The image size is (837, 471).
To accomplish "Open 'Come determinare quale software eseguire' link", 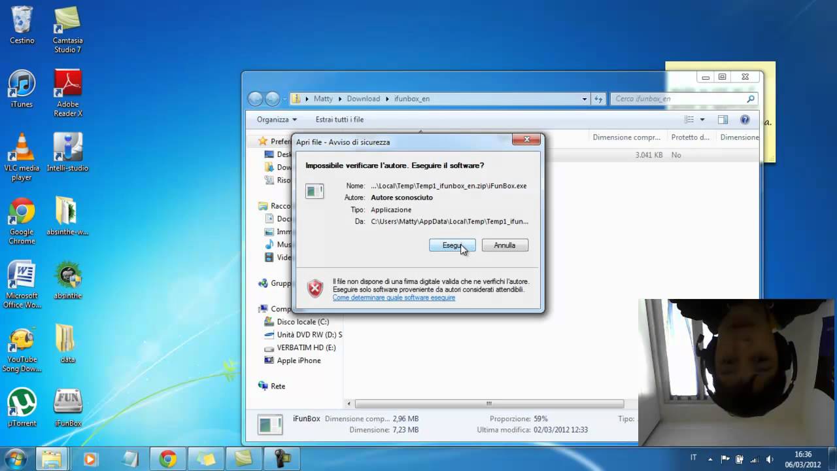I will (x=394, y=298).
